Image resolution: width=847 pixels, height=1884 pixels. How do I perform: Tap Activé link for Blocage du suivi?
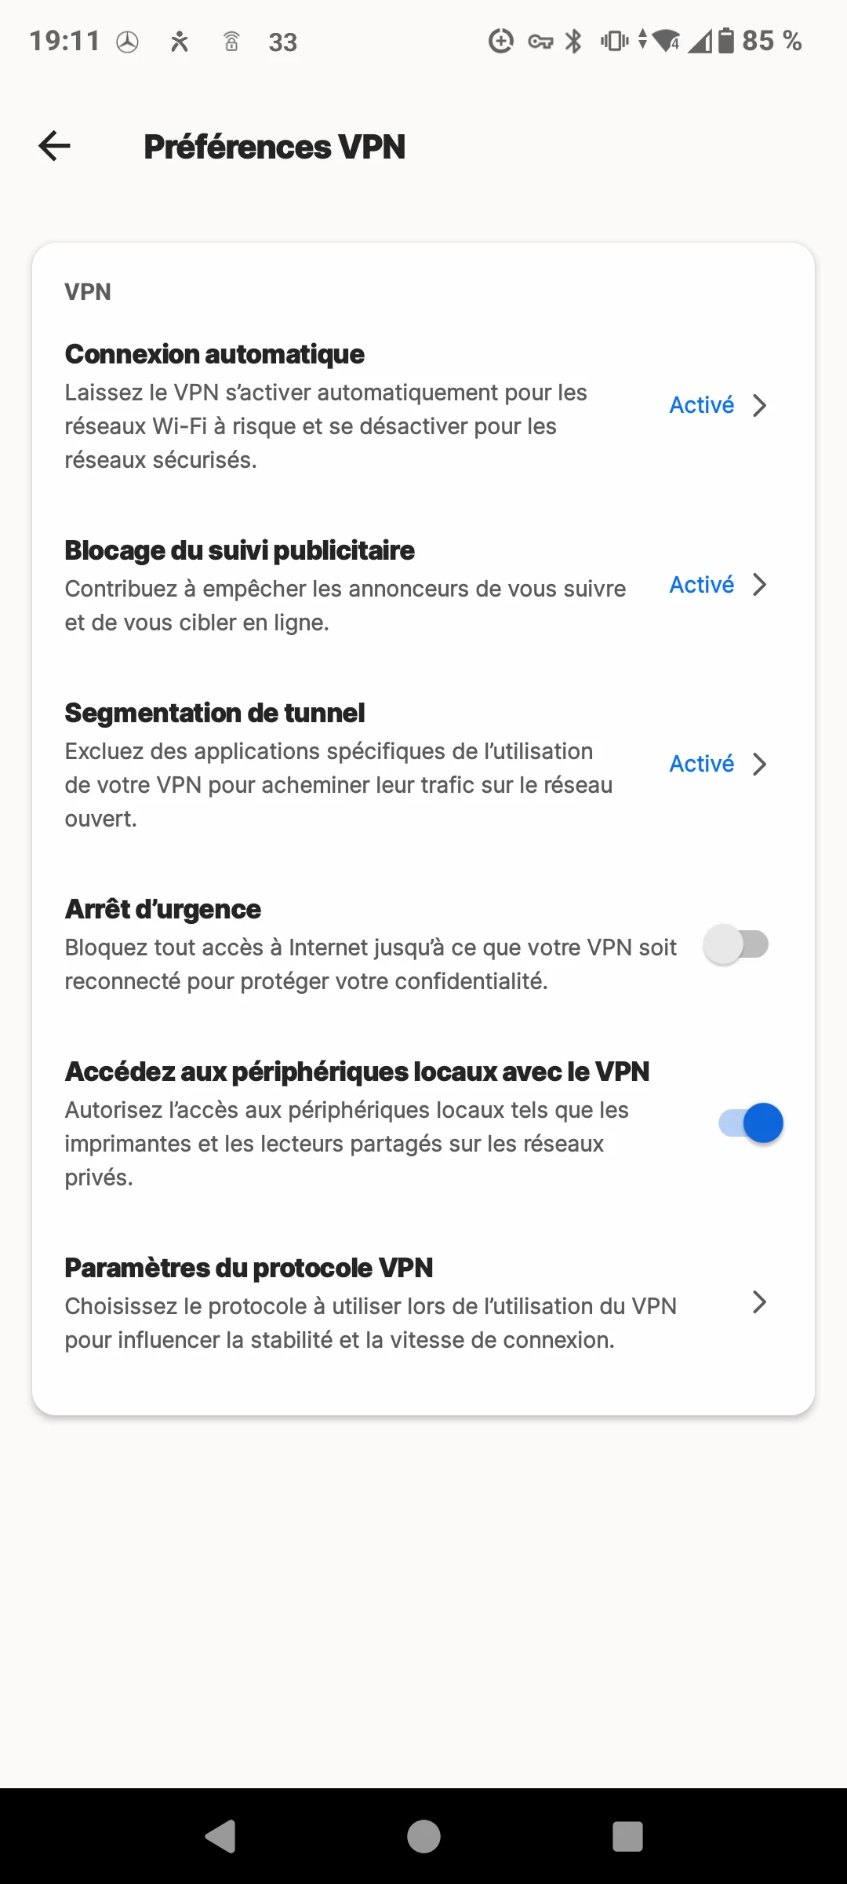(x=702, y=585)
